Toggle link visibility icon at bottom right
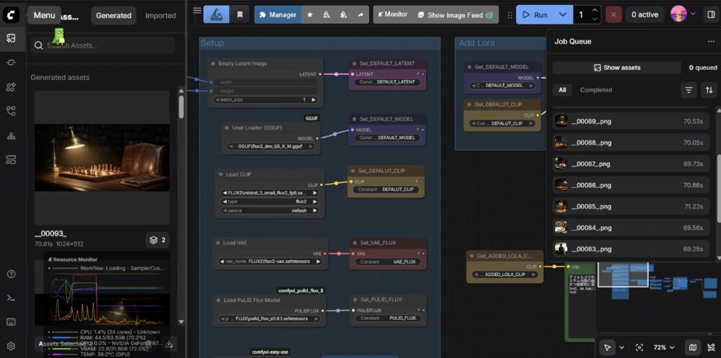The width and height of the screenshot is (721, 358). (x=711, y=347)
